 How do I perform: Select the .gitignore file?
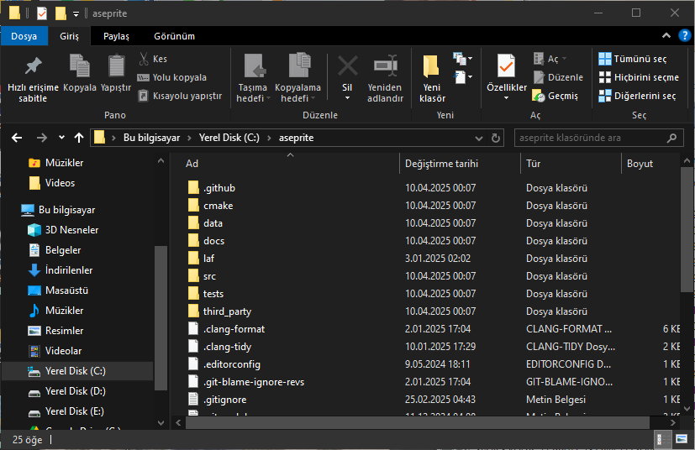[x=224, y=400]
